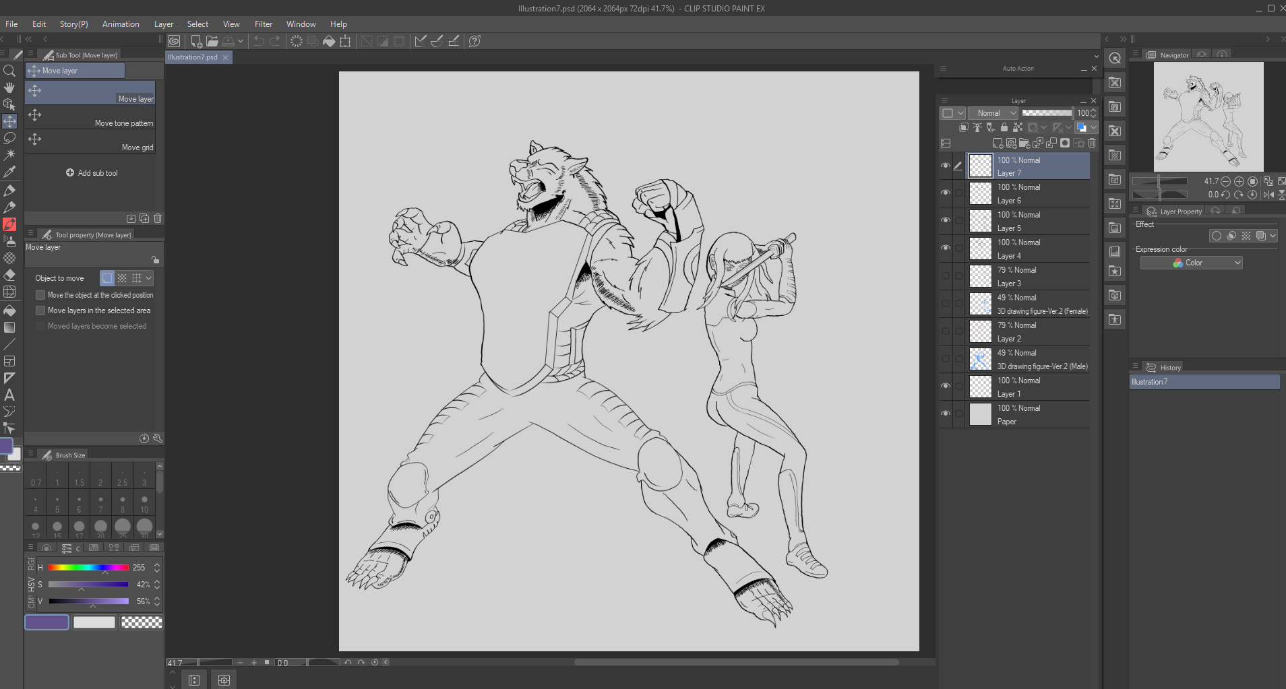This screenshot has height=689, width=1286.
Task: Hide Layer 6 using its eye icon
Action: [x=946, y=193]
